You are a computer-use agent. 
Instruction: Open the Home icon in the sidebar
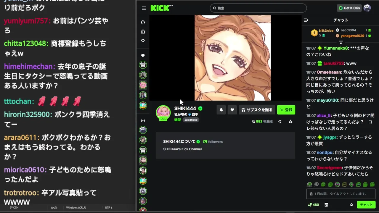tap(143, 22)
